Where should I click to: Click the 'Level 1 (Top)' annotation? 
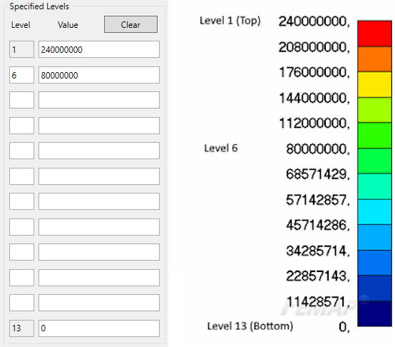coord(230,21)
